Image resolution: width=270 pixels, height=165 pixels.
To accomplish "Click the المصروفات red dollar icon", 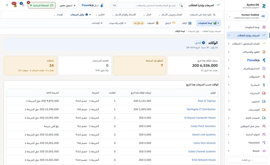I will (264, 77).
